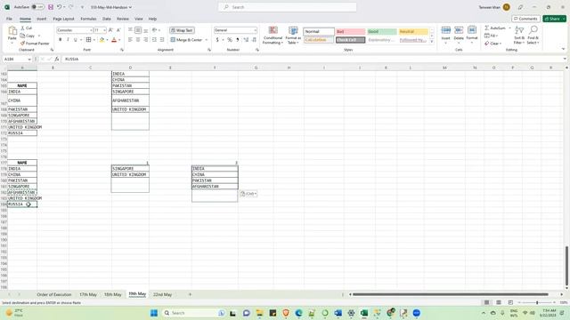This screenshot has height=320, width=570.
Task: Click the AutoSum sigma icon
Action: [x=487, y=28]
